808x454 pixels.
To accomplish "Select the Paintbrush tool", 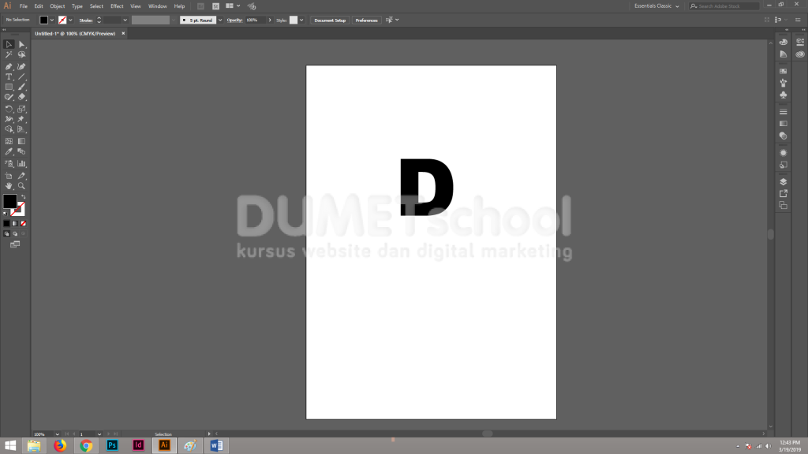I will coord(21,87).
